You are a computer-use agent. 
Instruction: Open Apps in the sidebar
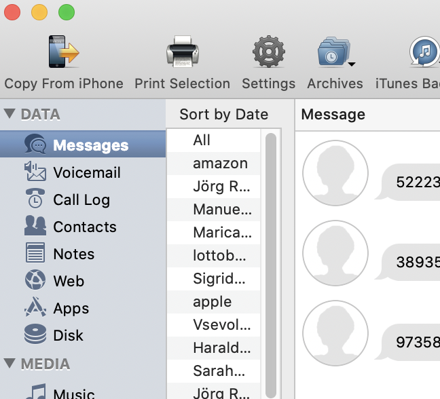[83, 308]
